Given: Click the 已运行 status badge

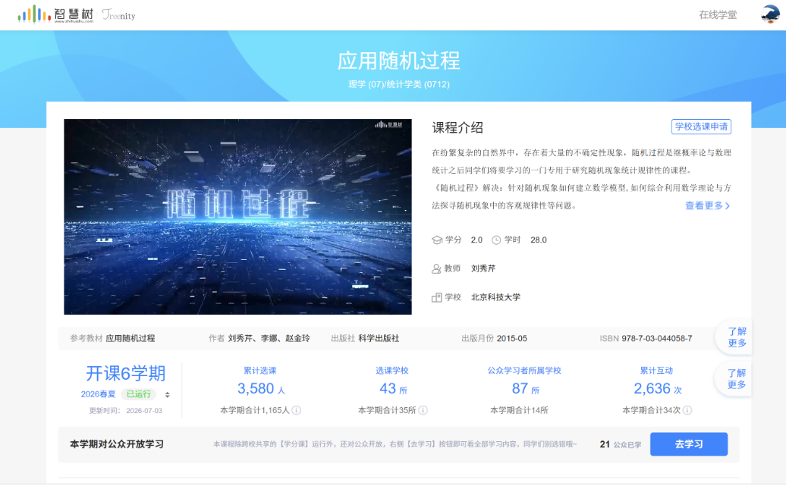Looking at the screenshot, I should click(138, 394).
